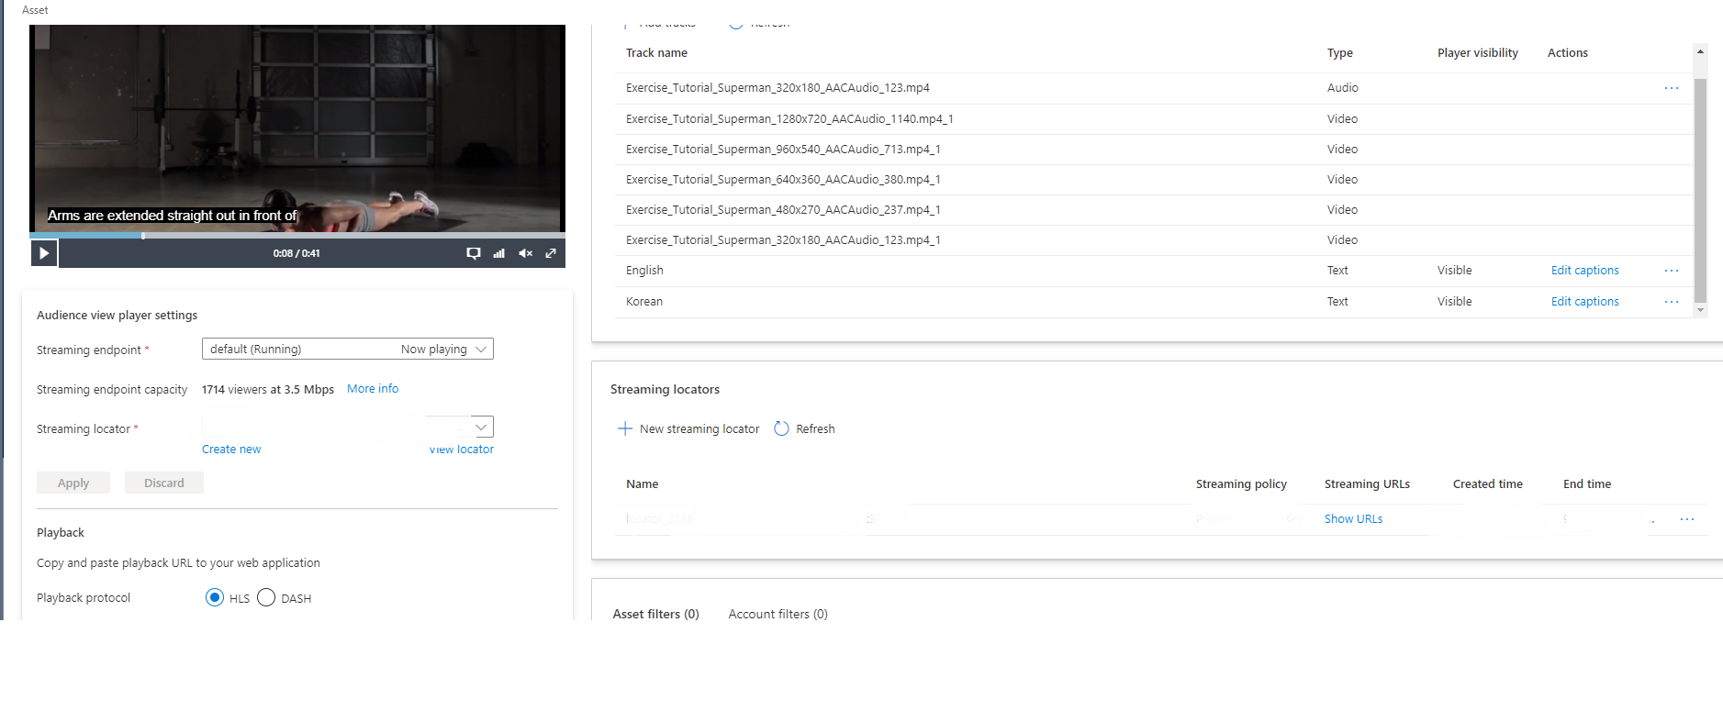Play the video with the play button

coord(44,253)
